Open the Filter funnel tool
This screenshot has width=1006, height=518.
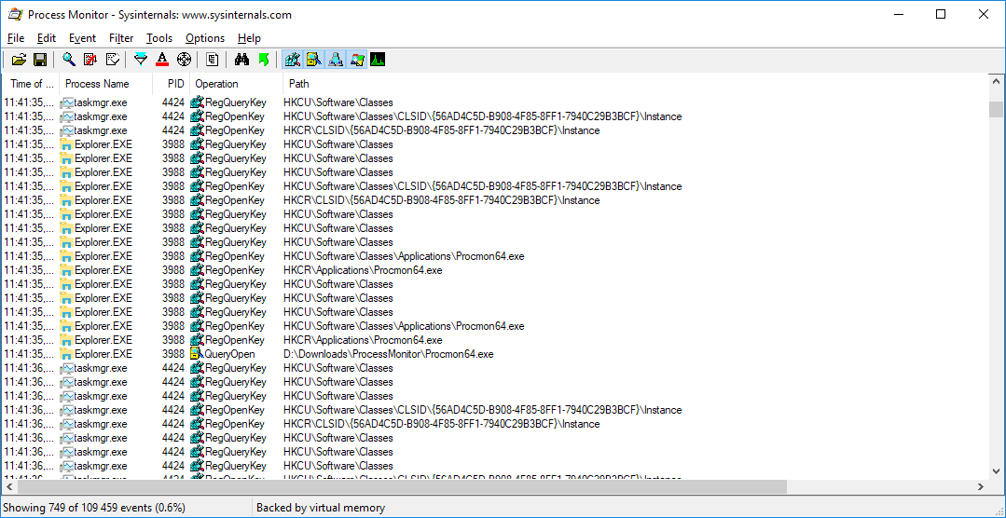coord(141,60)
